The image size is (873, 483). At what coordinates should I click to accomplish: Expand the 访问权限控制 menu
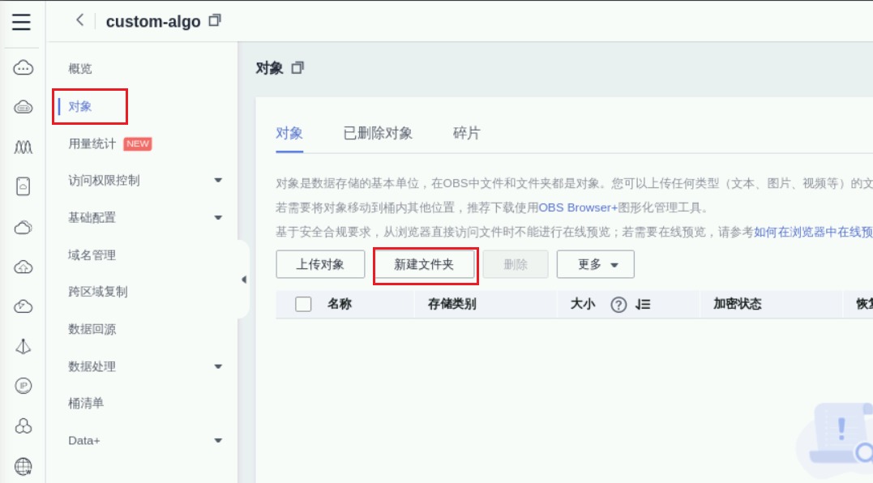[217, 181]
